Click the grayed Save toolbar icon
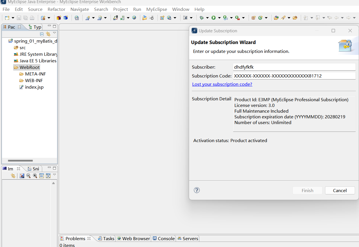Screen dimensions: 359x247 (x=19, y=18)
